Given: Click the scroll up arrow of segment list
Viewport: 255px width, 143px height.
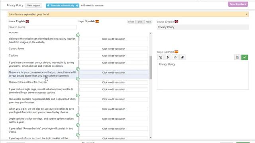Looking at the screenshot, I should click(151, 34).
